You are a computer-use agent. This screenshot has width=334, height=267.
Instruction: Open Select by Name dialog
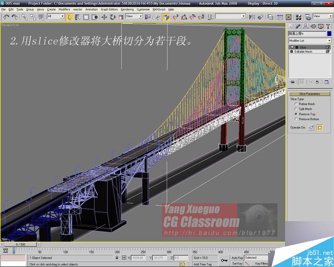point(78,17)
